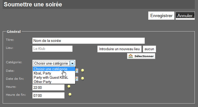Click the lightbulb hint next to Heure de fin
Image resolution: width=198 pixels, height=107 pixels.
[70, 94]
